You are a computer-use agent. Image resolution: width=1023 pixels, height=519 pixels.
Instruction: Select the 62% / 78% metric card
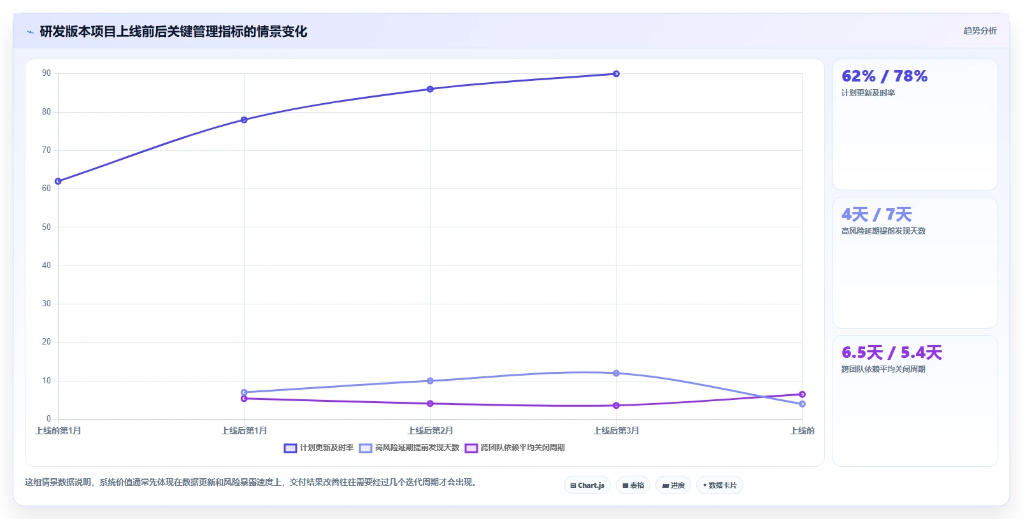(915, 124)
